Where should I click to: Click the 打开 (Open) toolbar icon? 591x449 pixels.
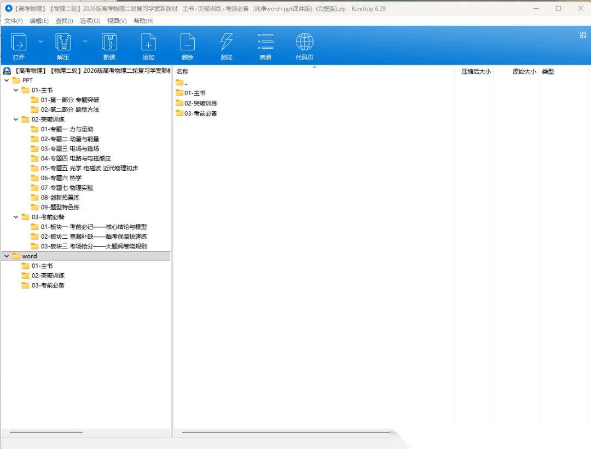coord(19,42)
